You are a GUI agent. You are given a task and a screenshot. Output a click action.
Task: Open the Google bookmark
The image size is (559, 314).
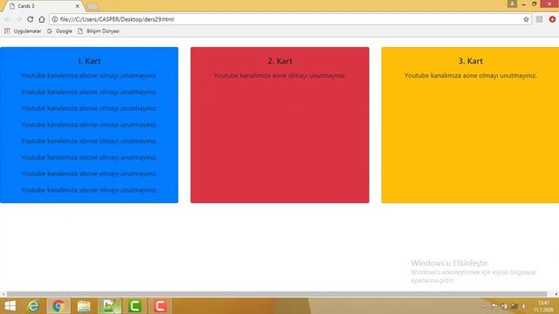(59, 31)
